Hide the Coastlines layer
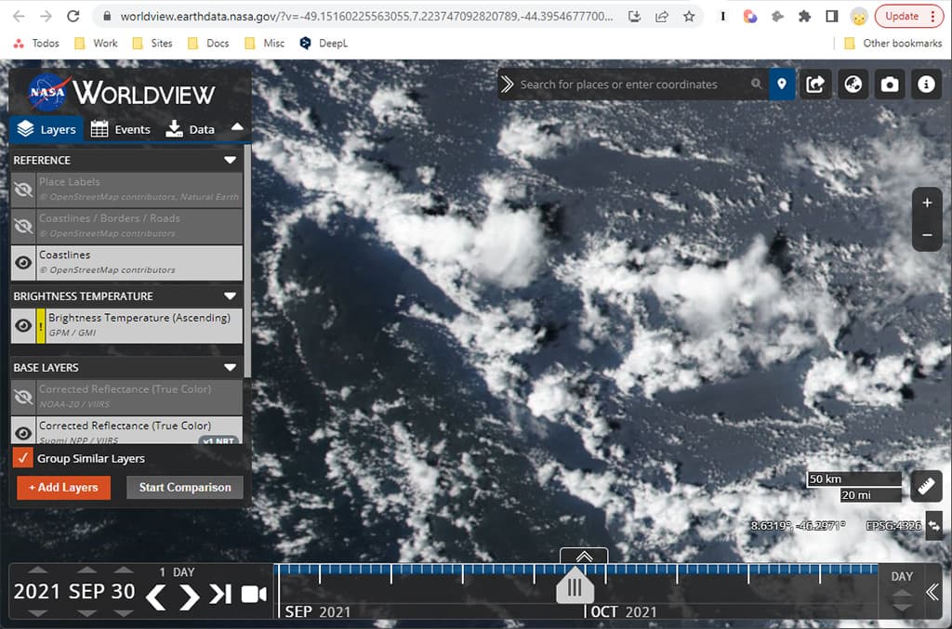This screenshot has height=629, width=952. (22, 261)
